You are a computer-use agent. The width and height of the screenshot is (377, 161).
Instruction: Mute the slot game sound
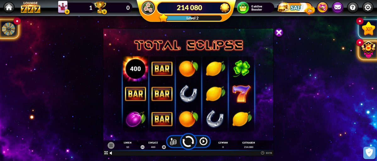(111, 153)
